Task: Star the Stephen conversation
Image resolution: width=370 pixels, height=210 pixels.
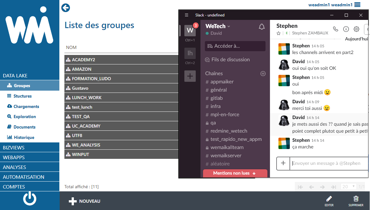Action: [278, 33]
